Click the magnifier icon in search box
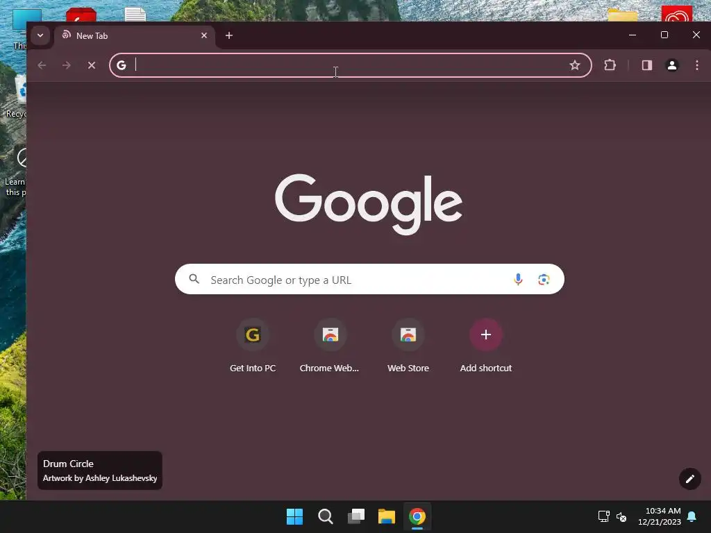 pyautogui.click(x=194, y=279)
